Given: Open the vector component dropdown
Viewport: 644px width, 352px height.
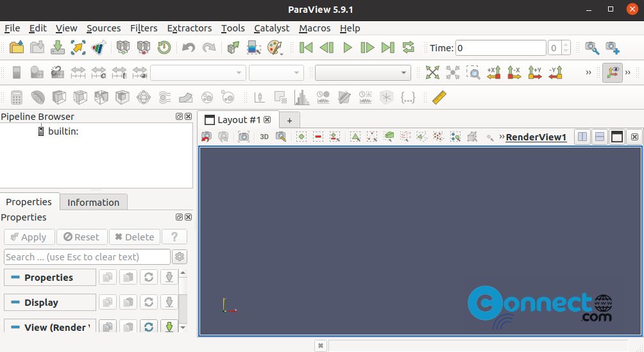Looking at the screenshot, I should (276, 73).
